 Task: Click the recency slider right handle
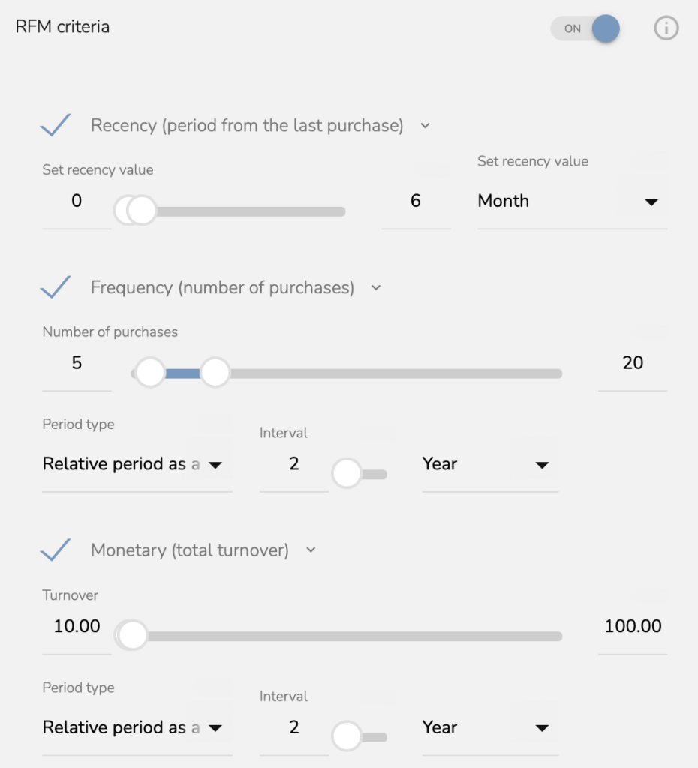click(142, 211)
